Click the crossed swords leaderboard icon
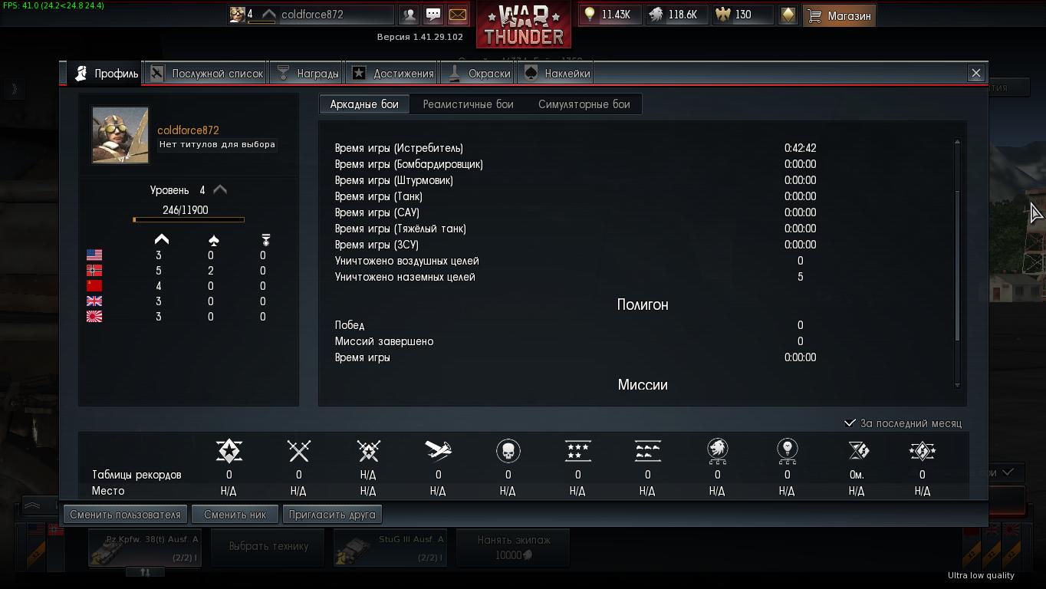 coord(298,450)
